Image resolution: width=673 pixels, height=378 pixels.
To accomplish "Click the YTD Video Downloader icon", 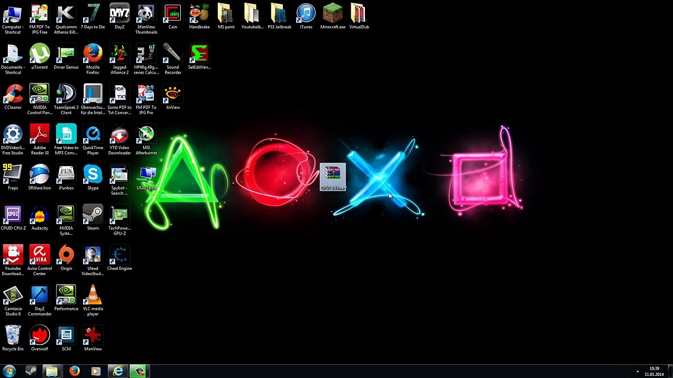I will 119,140.
